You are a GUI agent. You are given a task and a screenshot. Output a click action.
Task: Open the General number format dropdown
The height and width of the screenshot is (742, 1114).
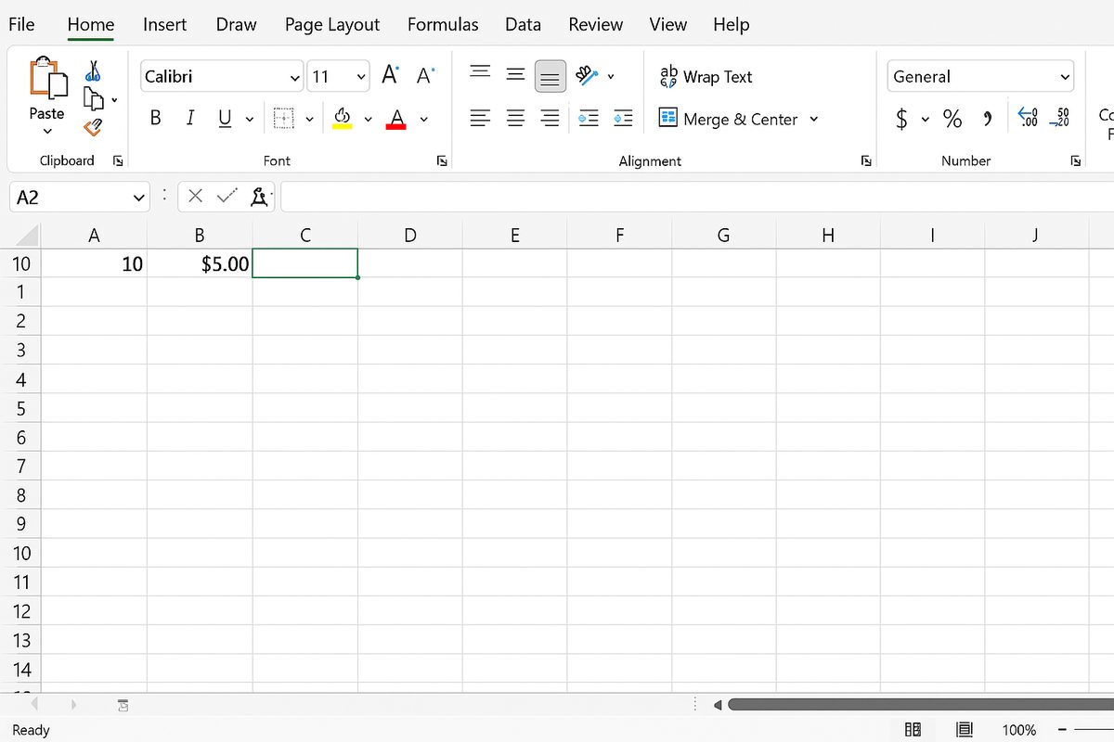[x=1064, y=77]
